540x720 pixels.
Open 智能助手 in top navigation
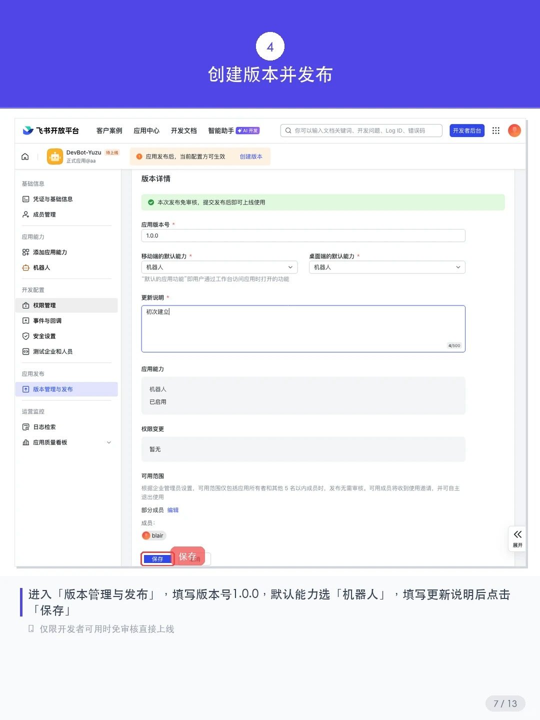221,130
